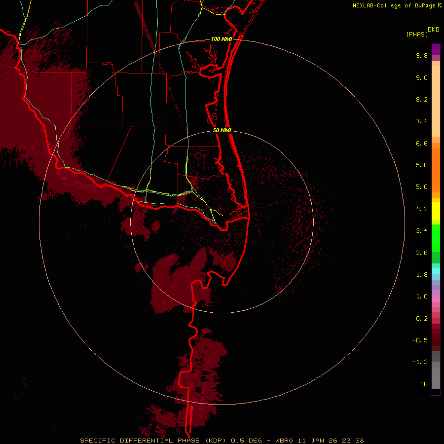Click the -0.5 legend value

tap(420, 340)
